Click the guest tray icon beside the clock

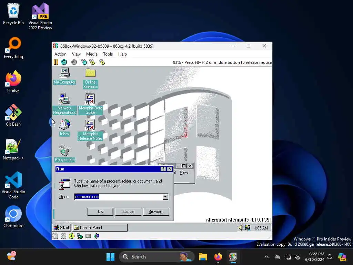click(x=248, y=228)
